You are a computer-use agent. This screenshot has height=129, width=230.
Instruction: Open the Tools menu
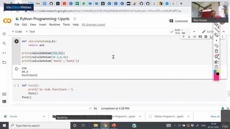click(x=66, y=25)
